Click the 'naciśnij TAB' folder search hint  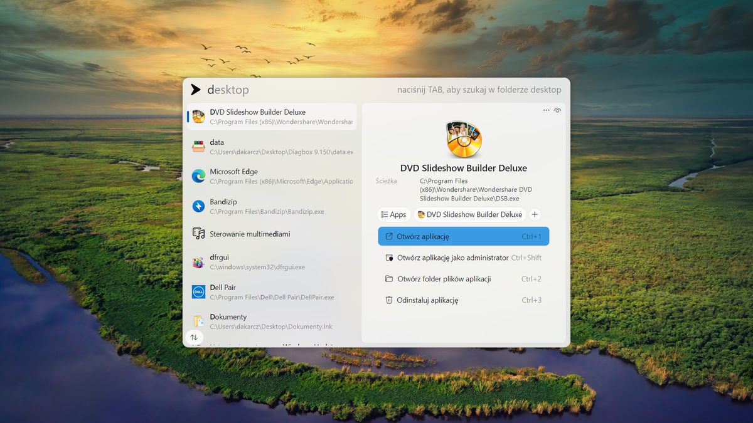pos(479,90)
